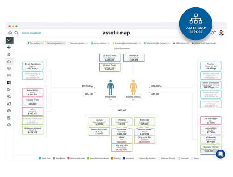
Task: Open the Inactive 401(k) $50,000 card
Action: tap(33, 102)
